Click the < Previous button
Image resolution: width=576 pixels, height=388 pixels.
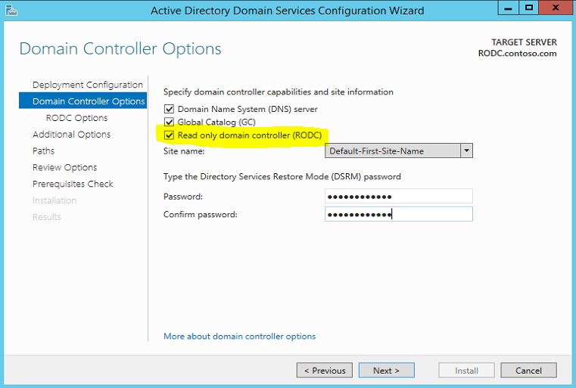[x=325, y=371]
